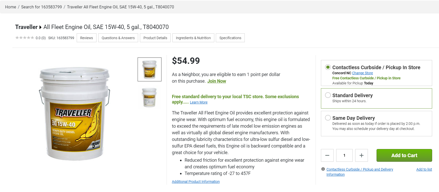Select the second product image thumbnail
Viewport: 439px width, 192px height.
click(149, 98)
